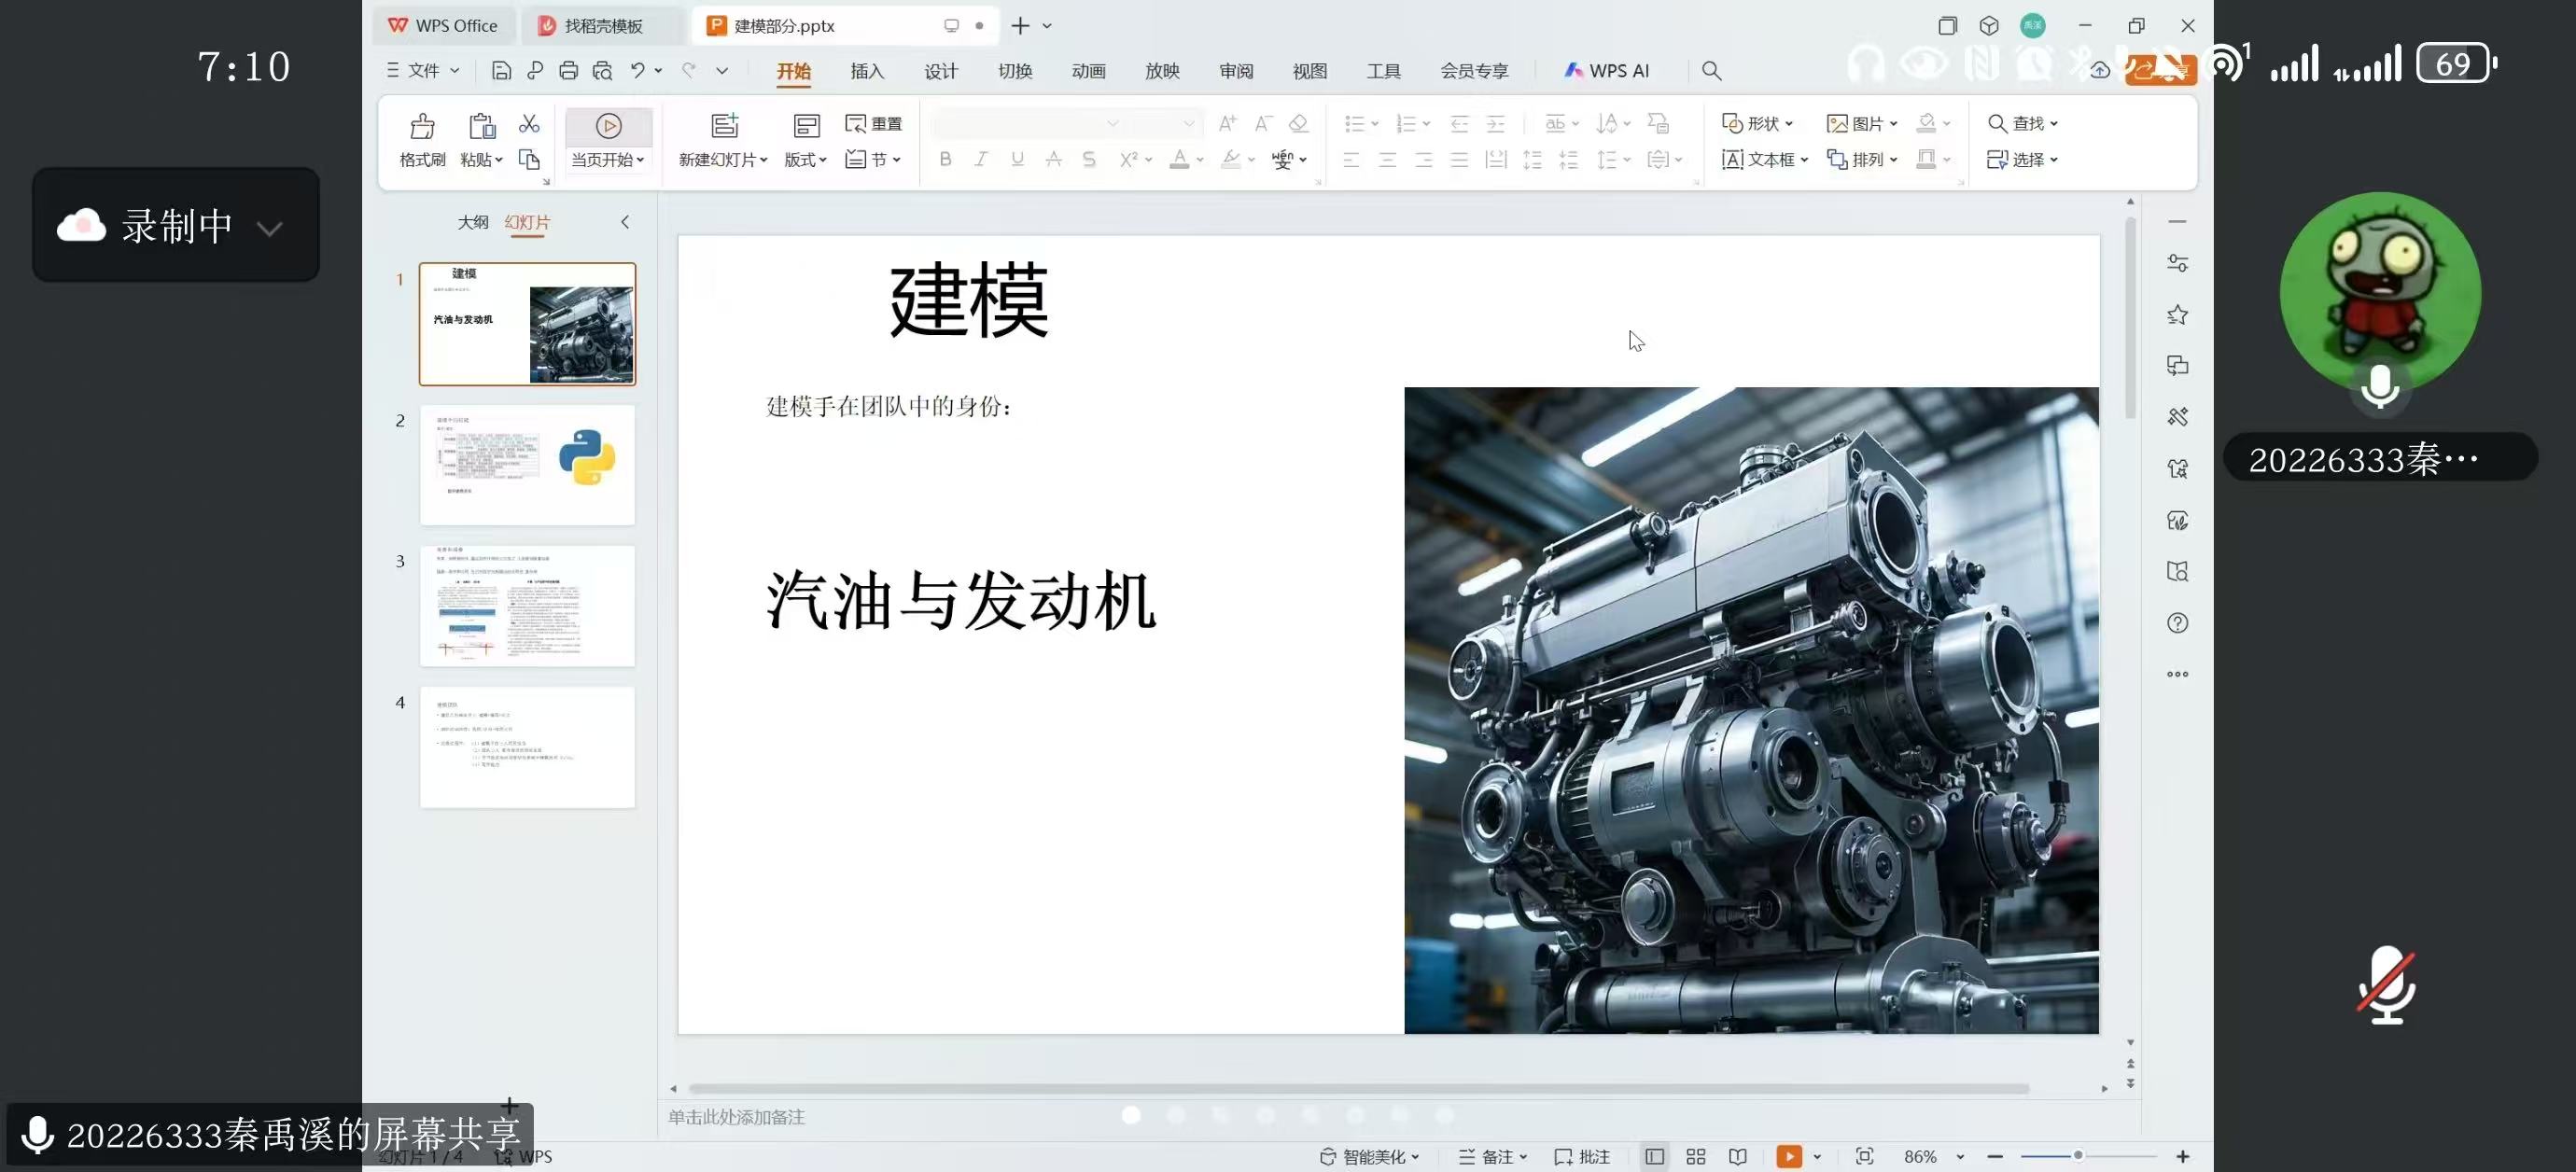Viewport: 2576px width, 1172px height.
Task: Click the reading view book icon
Action: point(1738,1156)
